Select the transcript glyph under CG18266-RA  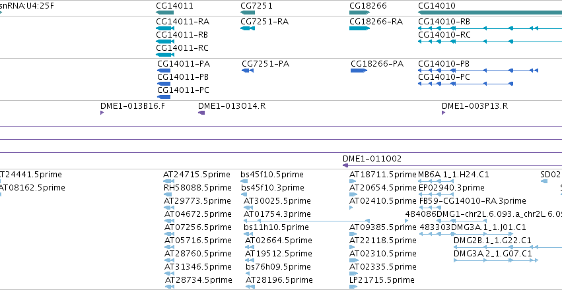(x=359, y=28)
